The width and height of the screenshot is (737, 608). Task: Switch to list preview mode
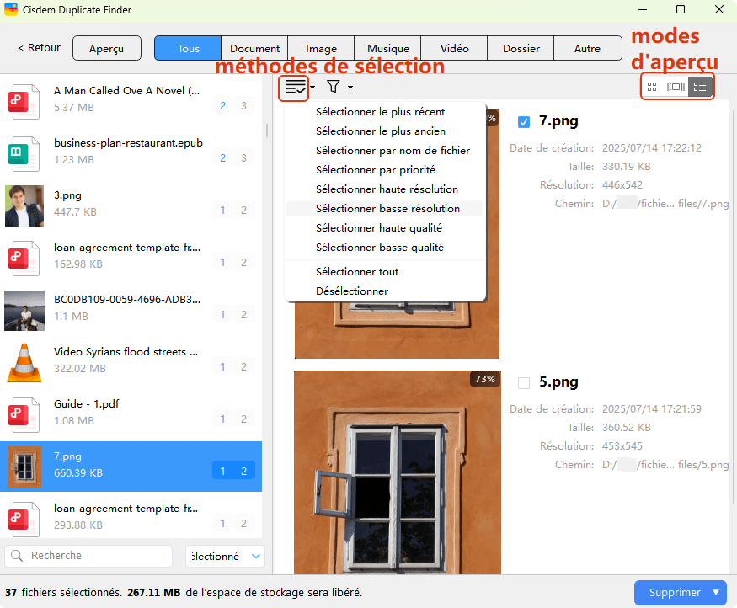tap(702, 86)
